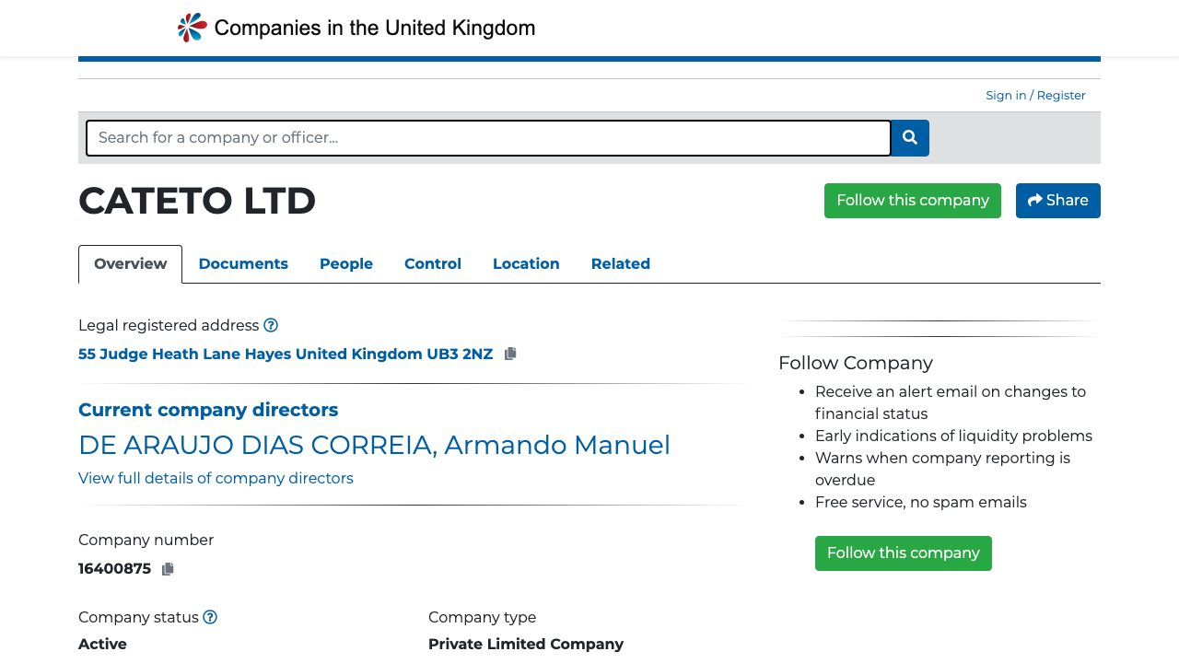Screen dimensions: 1179x663
Task: Select the Related tab
Action: pyautogui.click(x=620, y=264)
